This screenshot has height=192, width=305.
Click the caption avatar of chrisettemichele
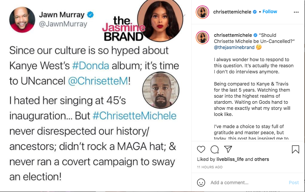(x=202, y=38)
